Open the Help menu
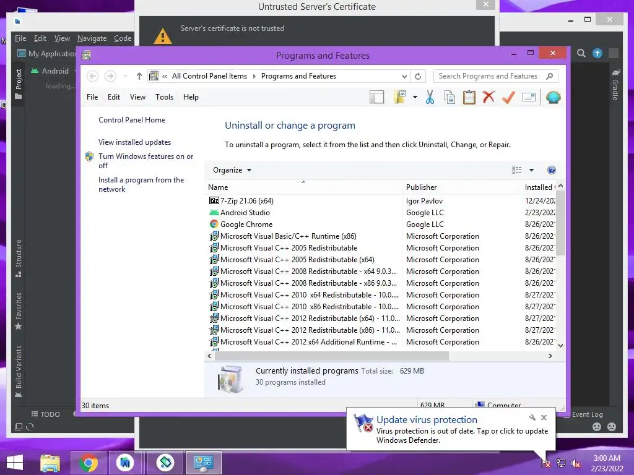This screenshot has width=634, height=475. 191,97
